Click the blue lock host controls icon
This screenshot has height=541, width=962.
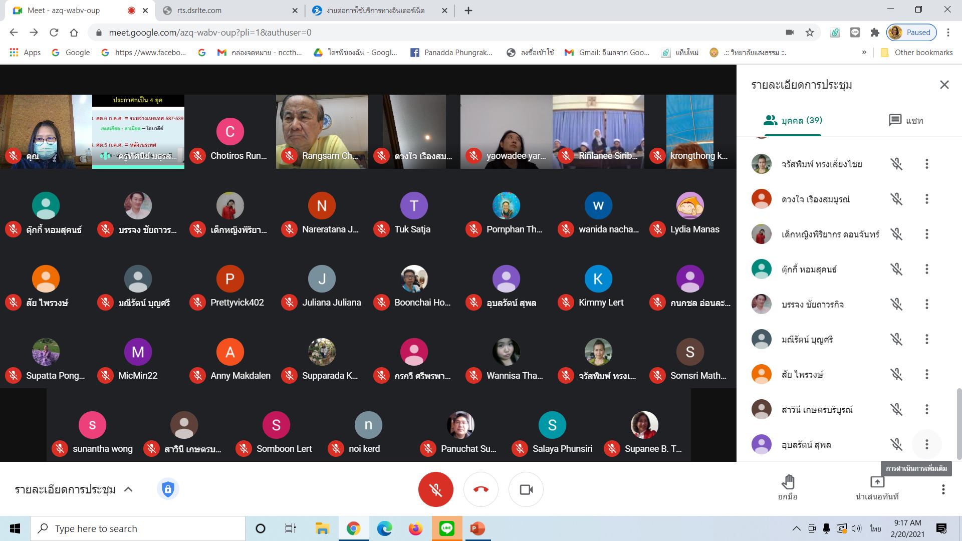[x=168, y=489]
